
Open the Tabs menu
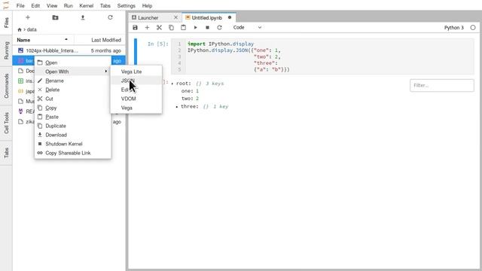[x=105, y=6]
